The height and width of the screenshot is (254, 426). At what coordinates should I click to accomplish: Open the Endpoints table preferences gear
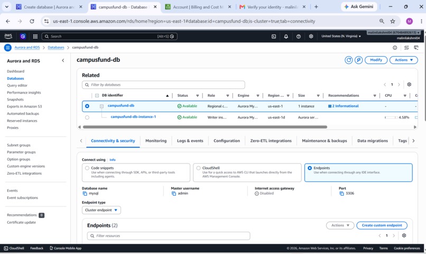(x=404, y=235)
